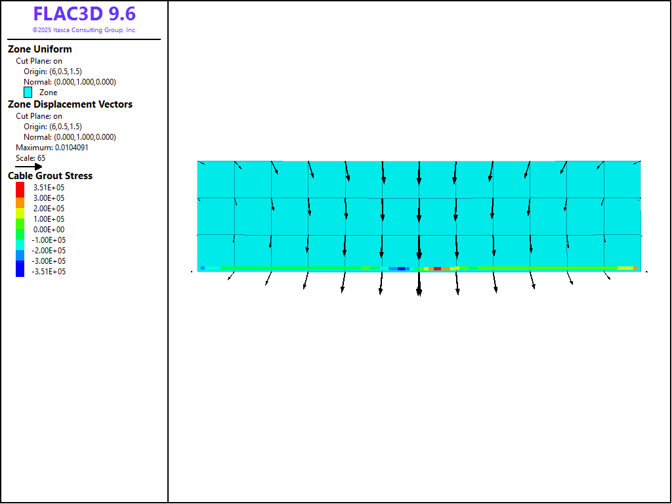
Task: Click the dark blue cable segment in plot
Action: (401, 268)
